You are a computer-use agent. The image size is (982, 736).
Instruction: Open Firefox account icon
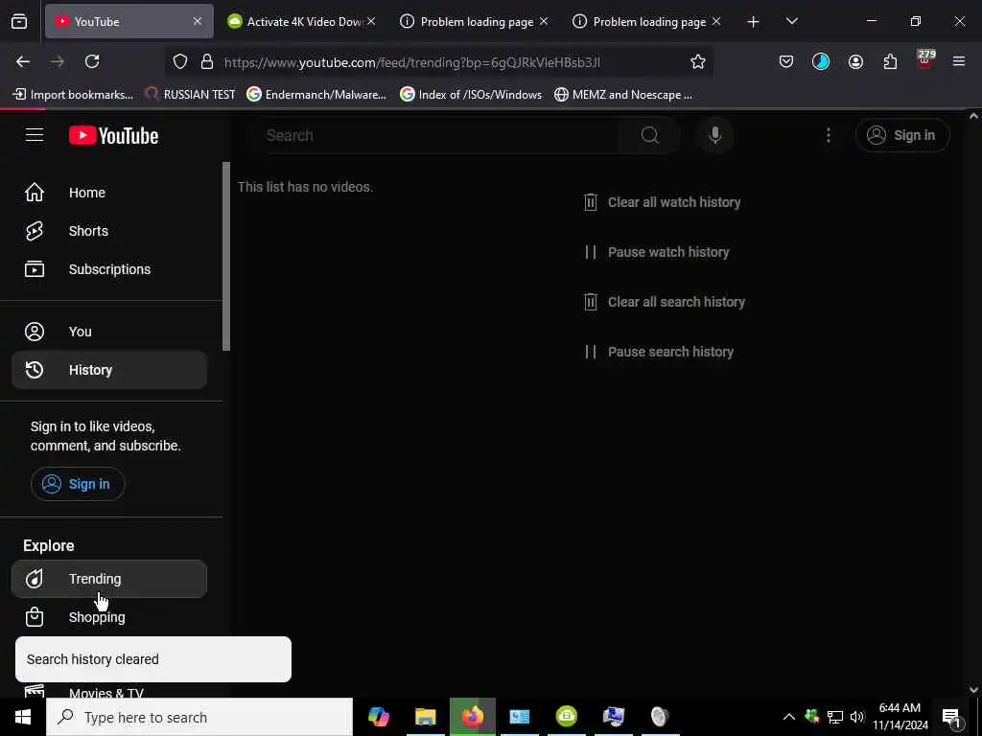855,61
